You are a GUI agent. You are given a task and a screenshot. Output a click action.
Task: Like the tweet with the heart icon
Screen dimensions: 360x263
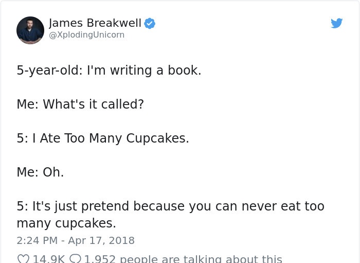click(24, 259)
